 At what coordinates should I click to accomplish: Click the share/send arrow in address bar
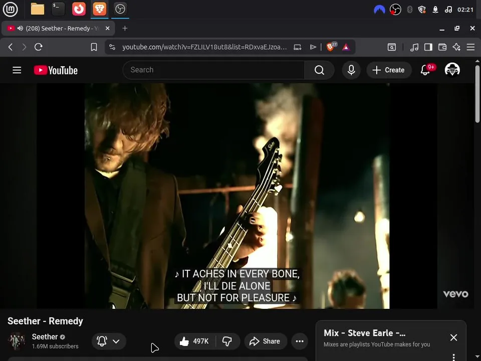(313, 47)
